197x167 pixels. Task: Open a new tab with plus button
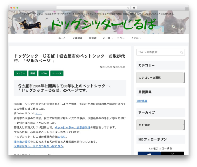point(187,9)
